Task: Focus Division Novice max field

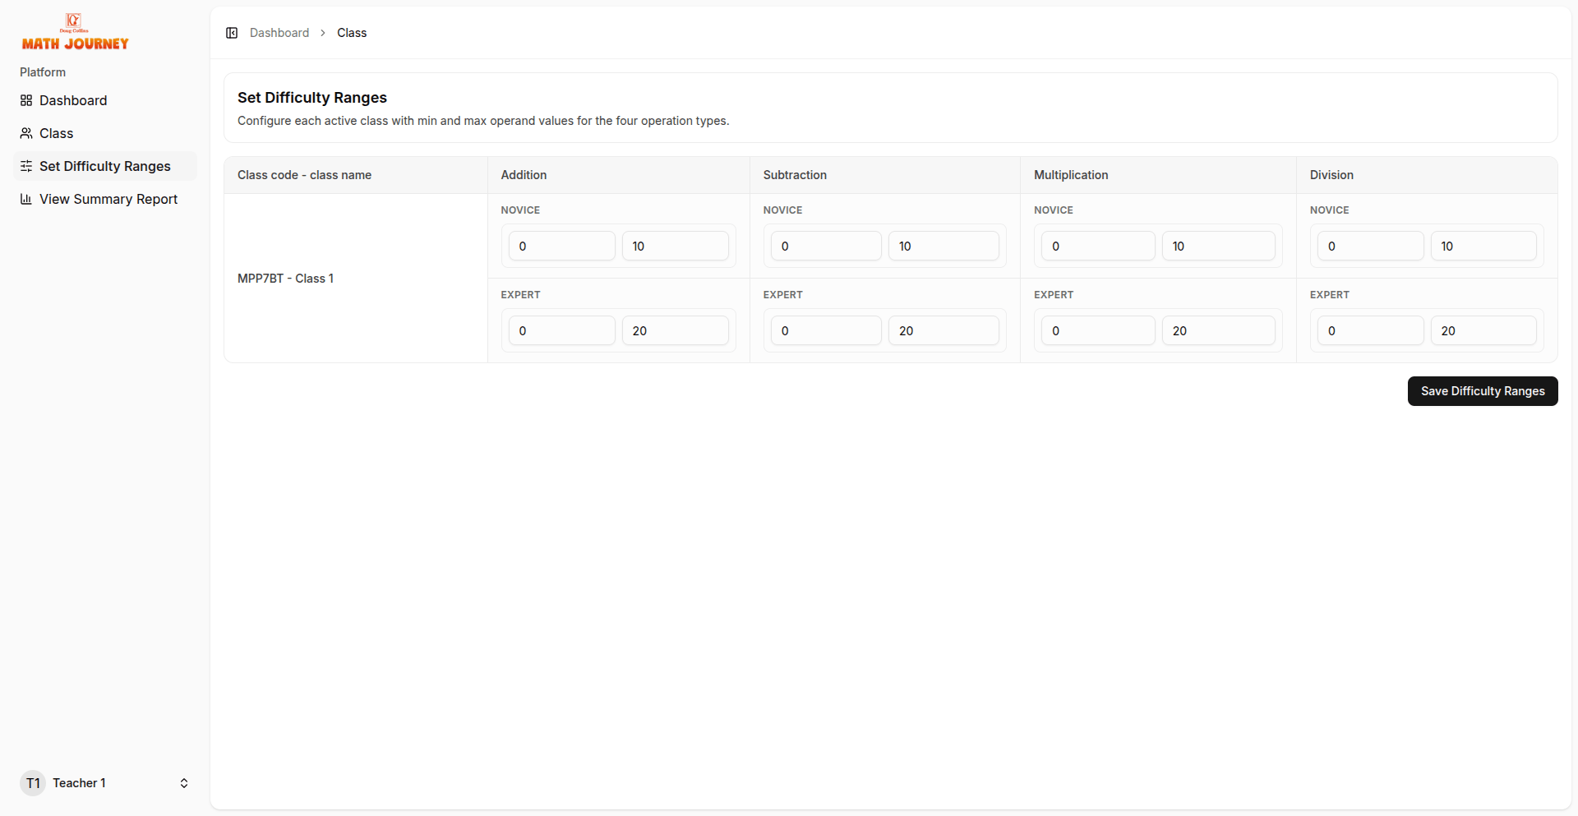Action: pos(1483,246)
